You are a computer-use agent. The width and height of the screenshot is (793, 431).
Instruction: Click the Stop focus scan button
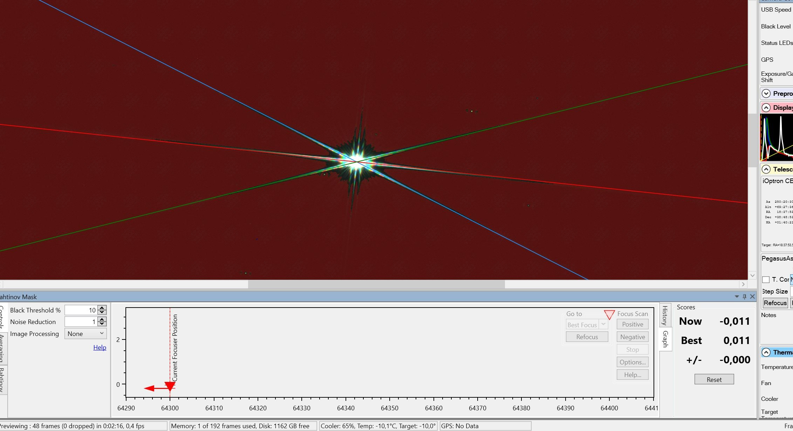(x=633, y=350)
